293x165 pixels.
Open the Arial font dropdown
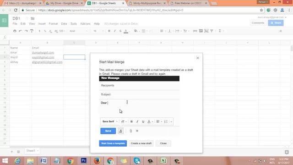tap(78, 31)
